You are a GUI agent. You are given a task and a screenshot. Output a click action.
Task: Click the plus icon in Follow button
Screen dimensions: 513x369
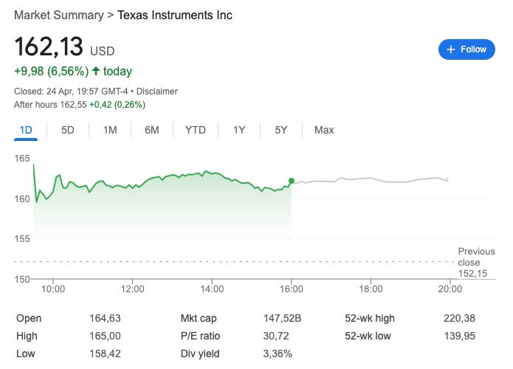(451, 49)
